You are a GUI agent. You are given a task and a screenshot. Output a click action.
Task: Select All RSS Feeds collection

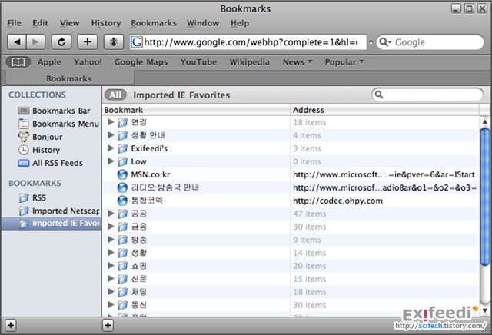click(x=50, y=163)
